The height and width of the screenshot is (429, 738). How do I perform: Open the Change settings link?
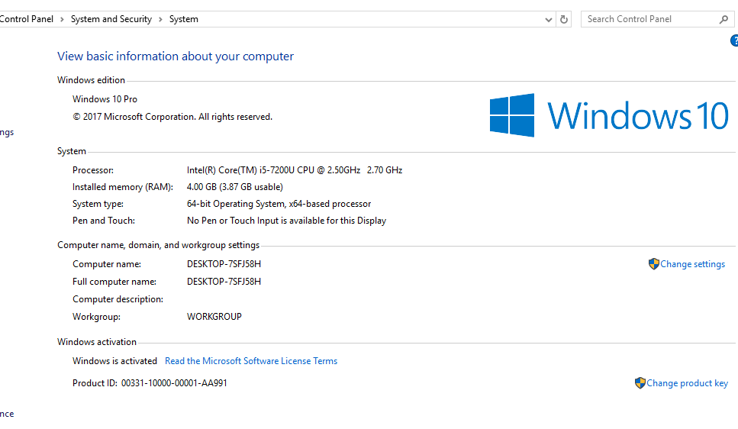coord(692,264)
